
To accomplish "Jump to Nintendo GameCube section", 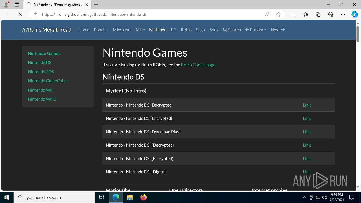I will click(47, 81).
